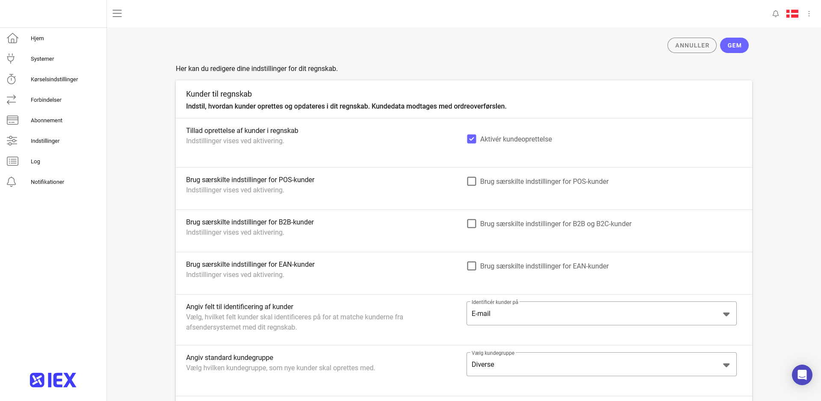Tick the B2B og B2C-kunder checkbox

point(471,224)
